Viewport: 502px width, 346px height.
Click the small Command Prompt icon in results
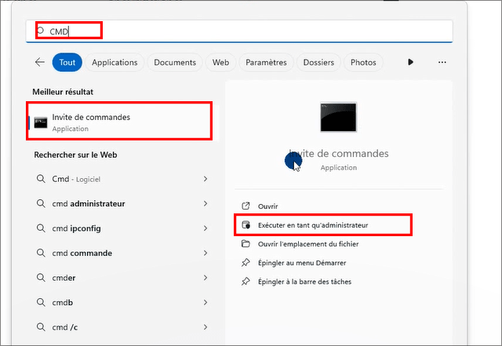tap(41, 122)
